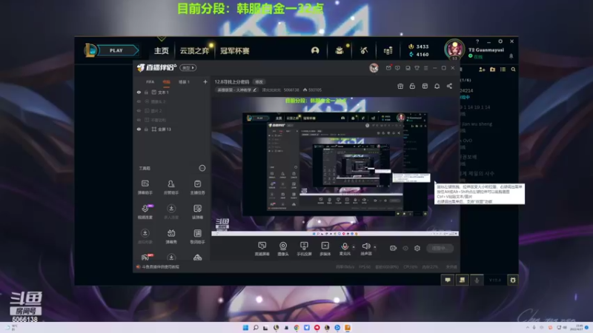The image size is (593, 333).
Task: Open 云顶之弈 tab in League client
Action: (194, 50)
